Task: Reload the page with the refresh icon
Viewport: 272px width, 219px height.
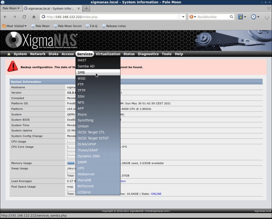Action: point(24,17)
